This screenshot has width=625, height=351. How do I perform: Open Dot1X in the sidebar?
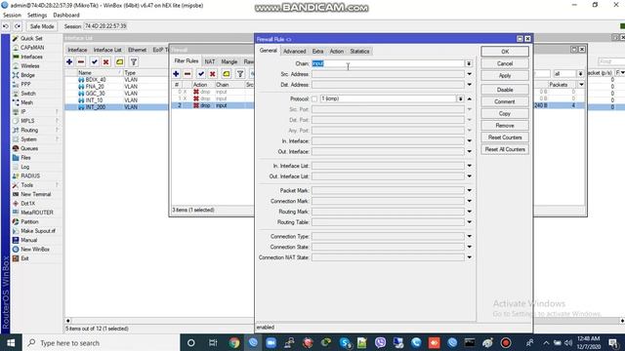(28, 204)
